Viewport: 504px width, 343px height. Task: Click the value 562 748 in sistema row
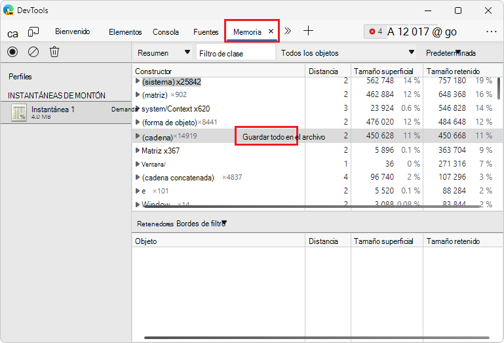pyautogui.click(x=380, y=81)
